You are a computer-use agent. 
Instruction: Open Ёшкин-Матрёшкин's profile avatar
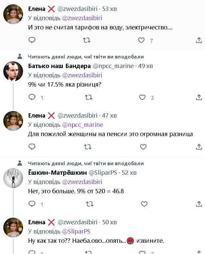click(13, 178)
